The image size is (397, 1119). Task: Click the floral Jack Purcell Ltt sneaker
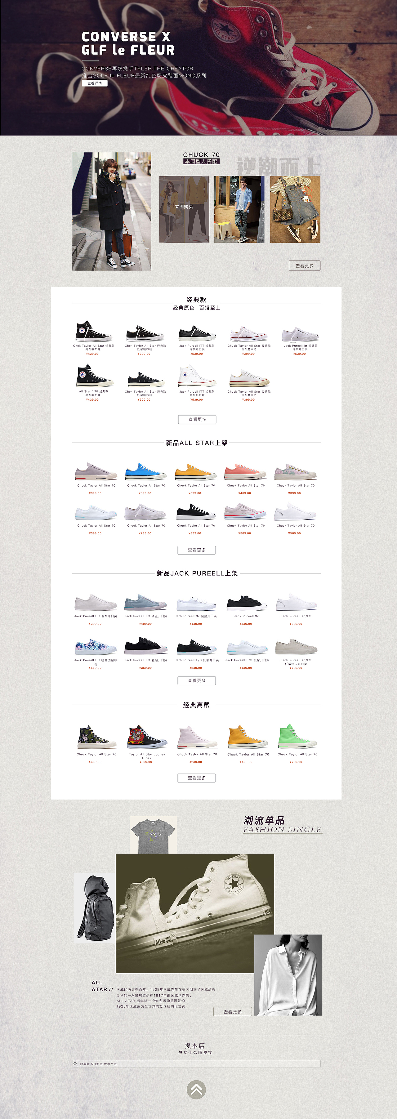tap(96, 647)
